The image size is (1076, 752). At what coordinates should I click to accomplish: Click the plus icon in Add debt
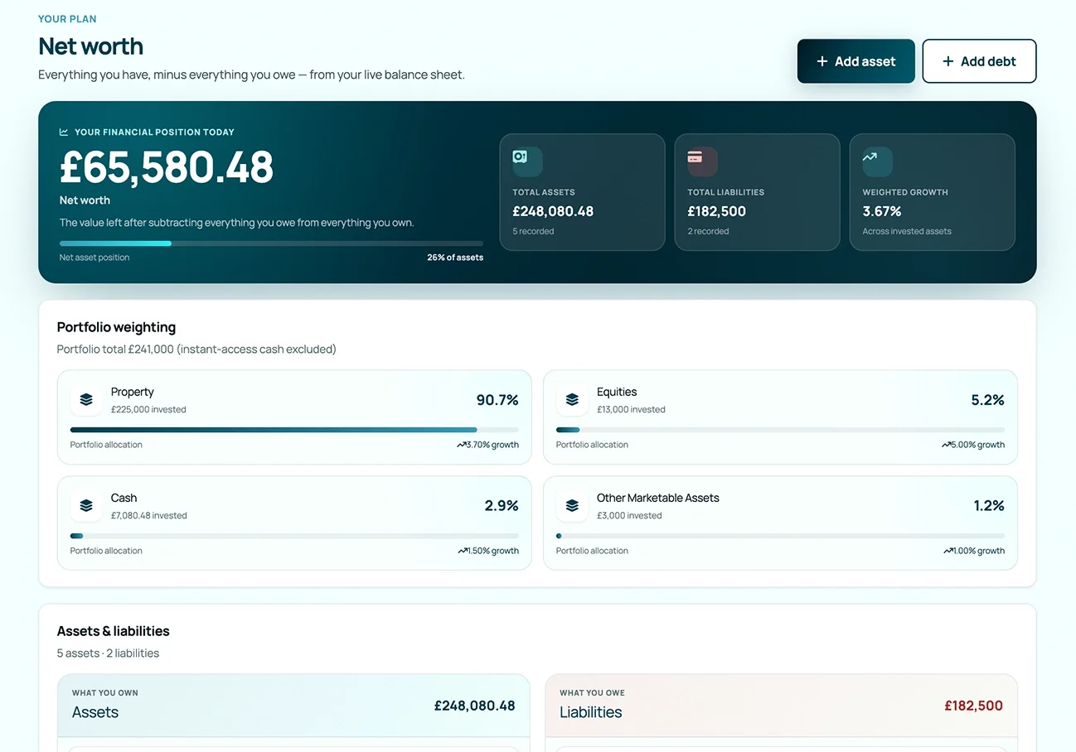click(x=948, y=61)
